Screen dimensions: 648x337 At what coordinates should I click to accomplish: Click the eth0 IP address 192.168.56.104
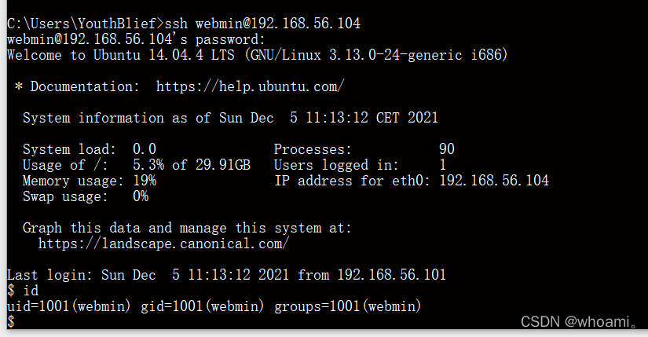tap(494, 181)
